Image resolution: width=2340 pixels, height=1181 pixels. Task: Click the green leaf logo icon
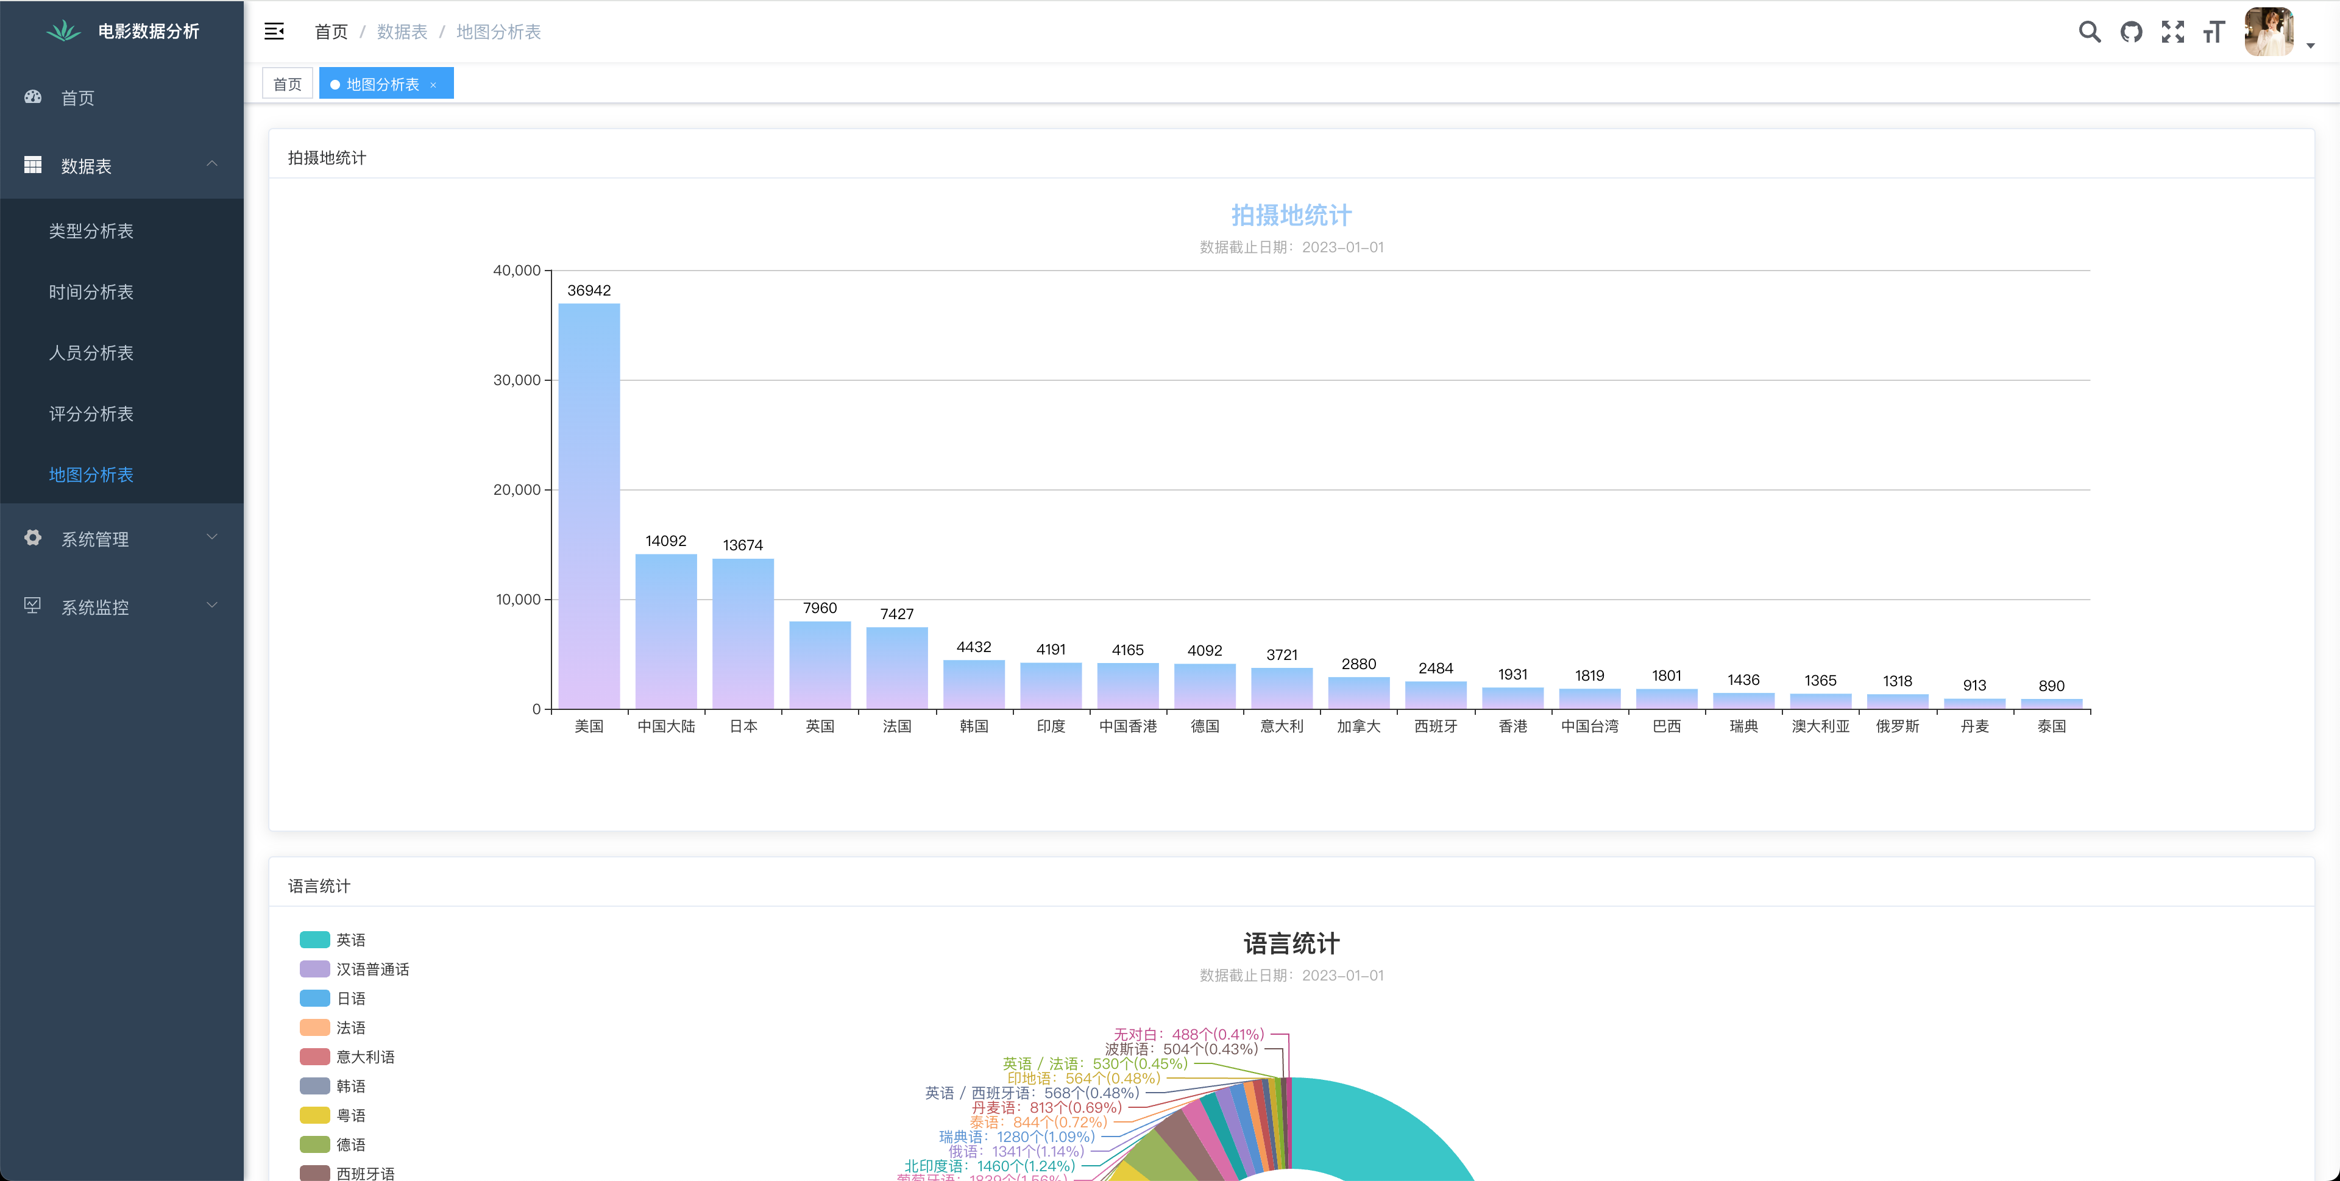tap(63, 31)
